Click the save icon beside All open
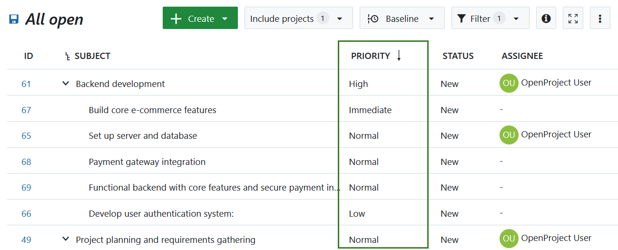Image resolution: width=618 pixels, height=250 pixels. tap(14, 19)
